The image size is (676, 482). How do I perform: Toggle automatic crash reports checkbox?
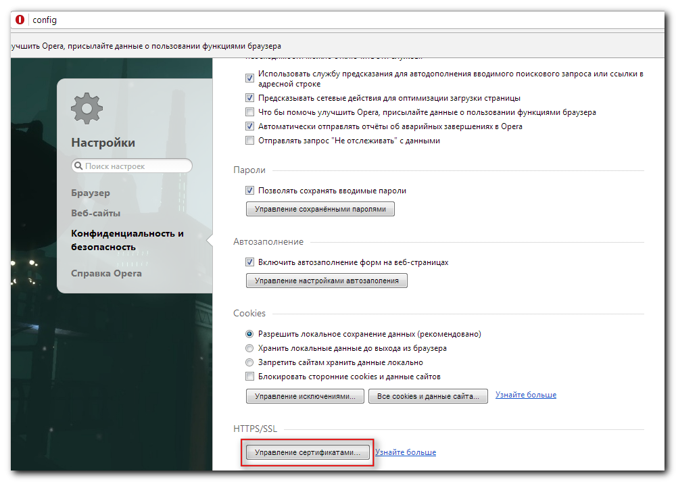click(249, 126)
